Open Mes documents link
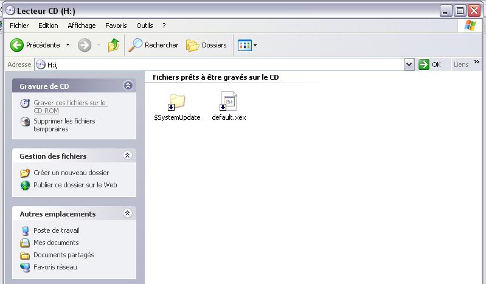 tap(56, 243)
